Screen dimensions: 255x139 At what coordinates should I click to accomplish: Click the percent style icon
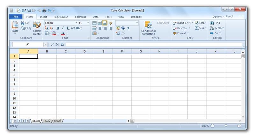123,28
